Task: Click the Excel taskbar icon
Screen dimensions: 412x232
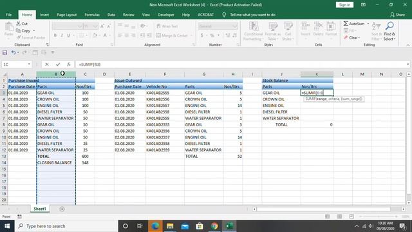Action: pyautogui.click(x=229, y=226)
